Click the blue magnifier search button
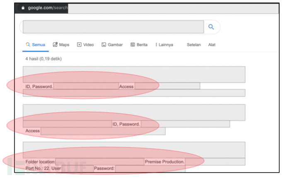 coord(211,27)
